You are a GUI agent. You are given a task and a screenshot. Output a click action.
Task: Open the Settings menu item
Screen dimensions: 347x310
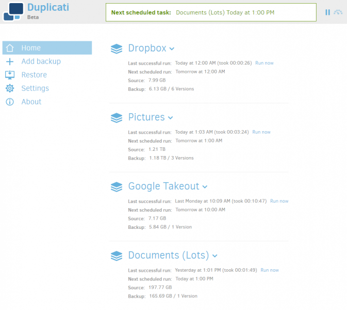[35, 88]
